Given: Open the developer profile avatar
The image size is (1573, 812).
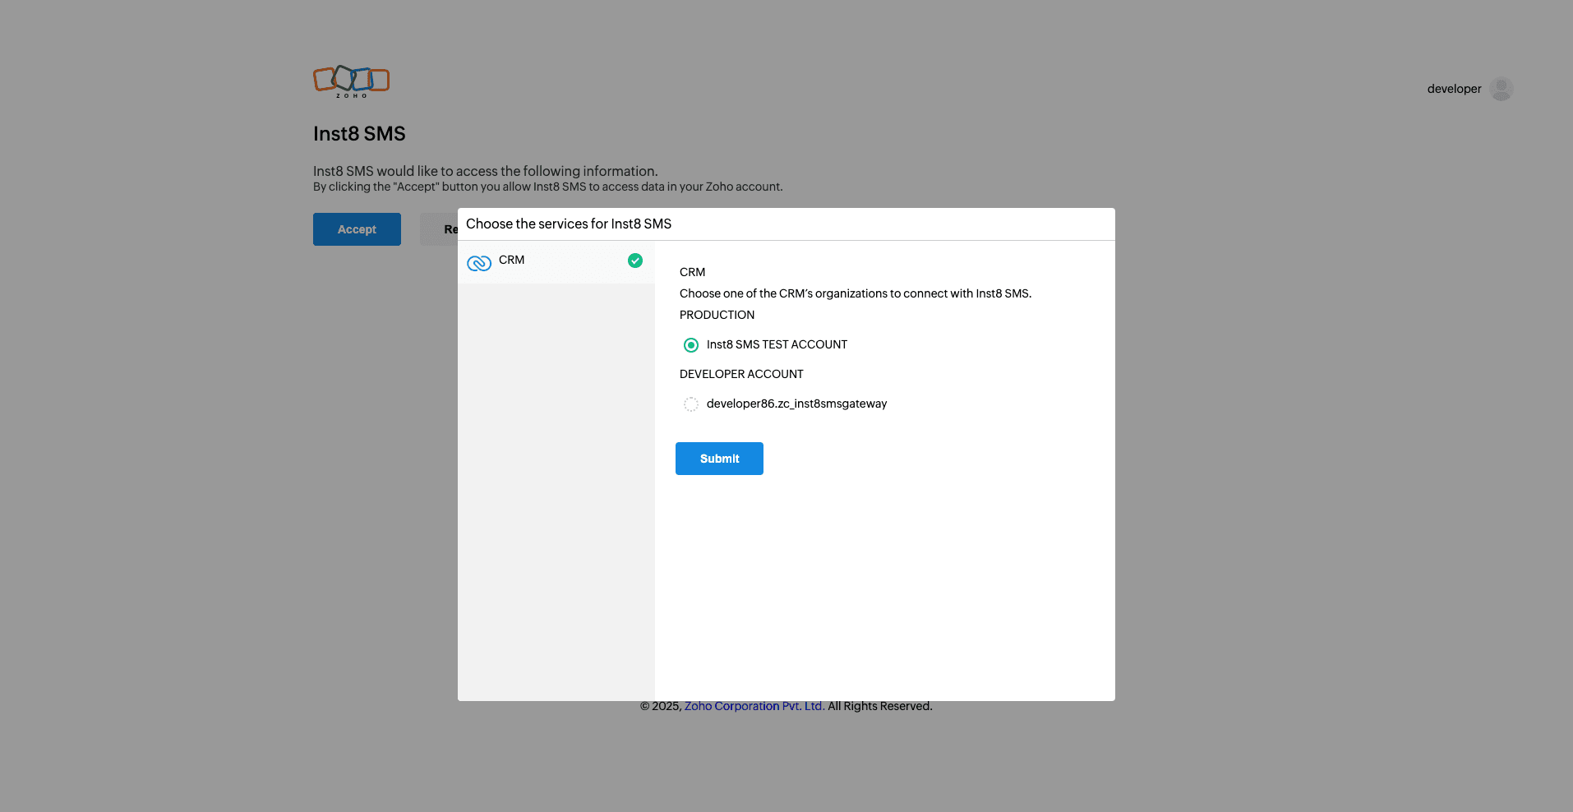Looking at the screenshot, I should pyautogui.click(x=1501, y=89).
